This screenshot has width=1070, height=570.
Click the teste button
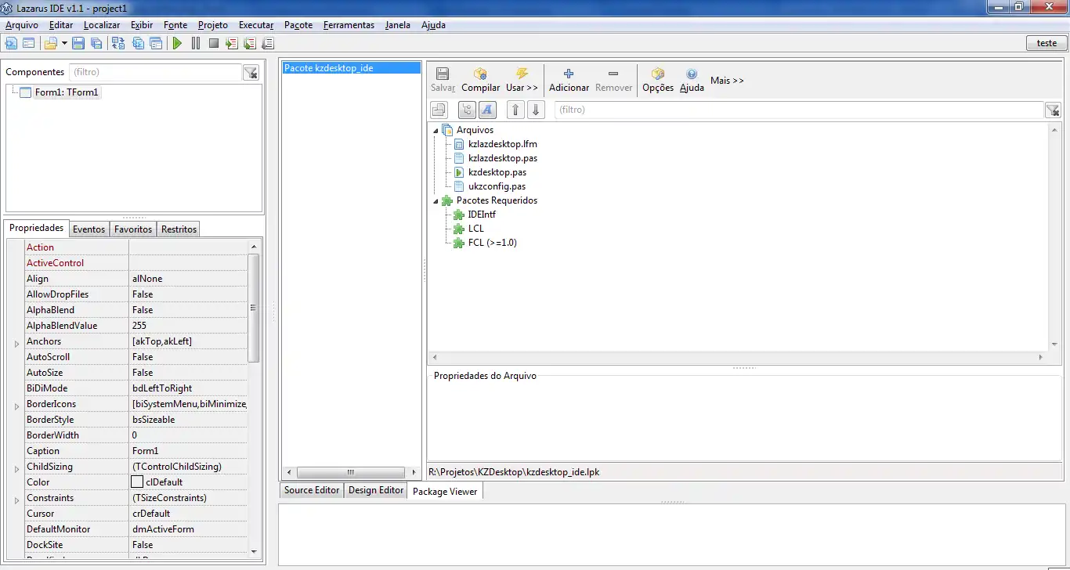tap(1047, 43)
